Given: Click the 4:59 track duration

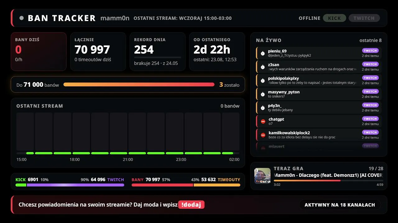Looking at the screenshot, I should (x=380, y=185).
